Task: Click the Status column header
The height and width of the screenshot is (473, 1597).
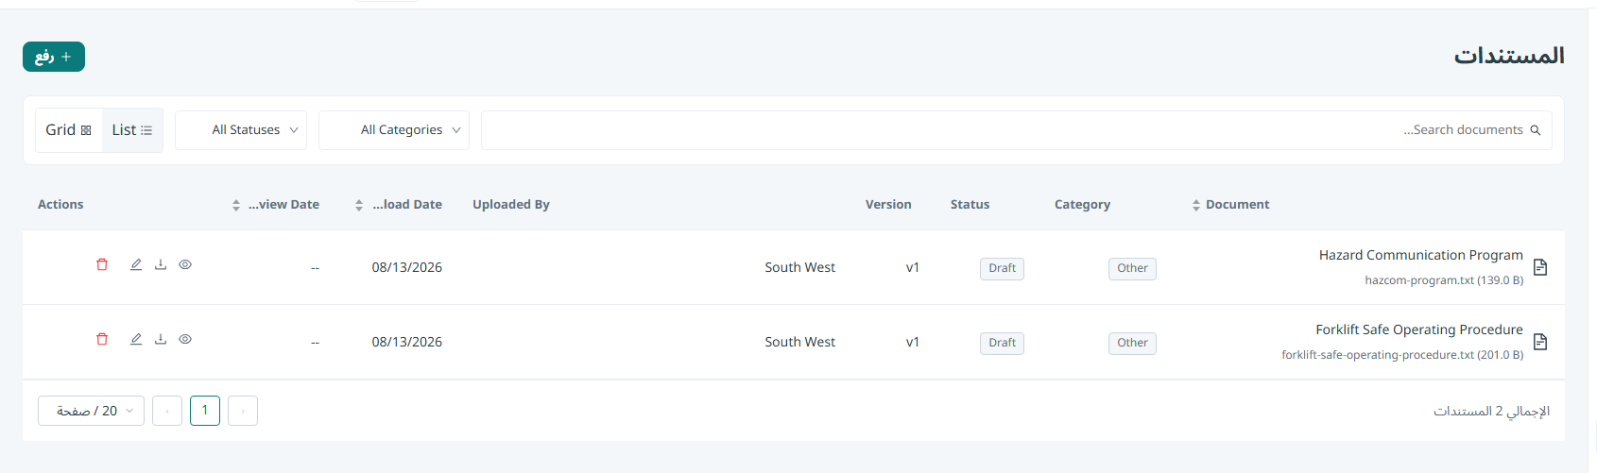Action: coord(970,205)
